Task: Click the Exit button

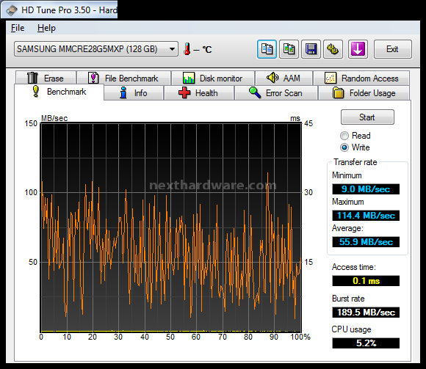Action: tap(393, 49)
